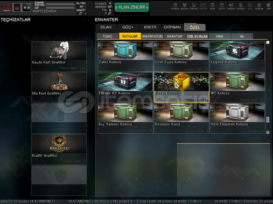Select the ANAHTAR sub-tab
Viewport: 273px width, 204px height.
click(174, 37)
